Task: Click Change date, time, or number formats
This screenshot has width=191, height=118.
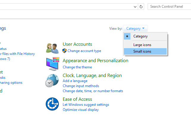Action: (93, 91)
